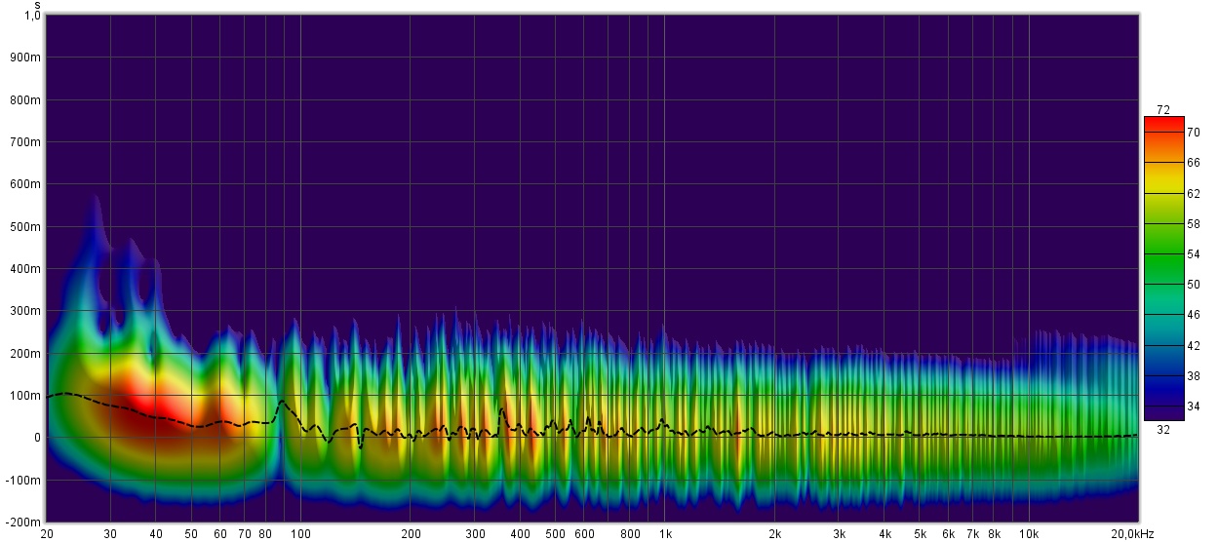Click the 3k frequency axis label
The height and width of the screenshot is (542, 1218).
point(840,534)
